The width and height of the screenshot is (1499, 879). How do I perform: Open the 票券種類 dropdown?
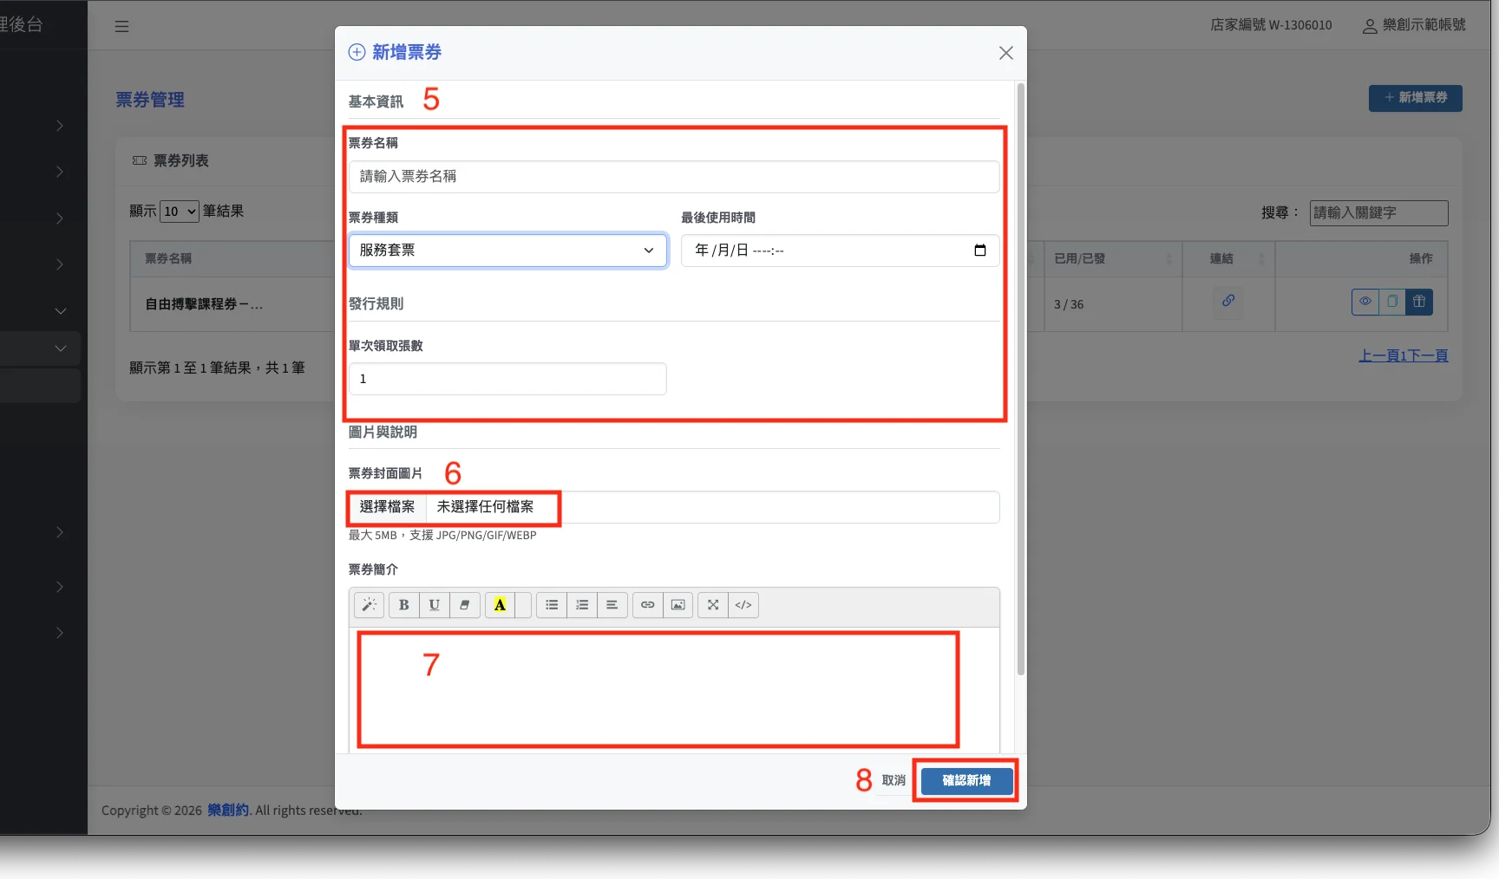[x=507, y=251]
